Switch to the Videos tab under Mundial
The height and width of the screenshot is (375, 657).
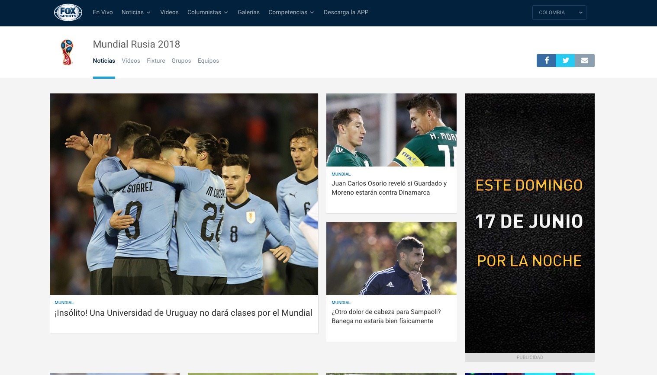tap(131, 61)
